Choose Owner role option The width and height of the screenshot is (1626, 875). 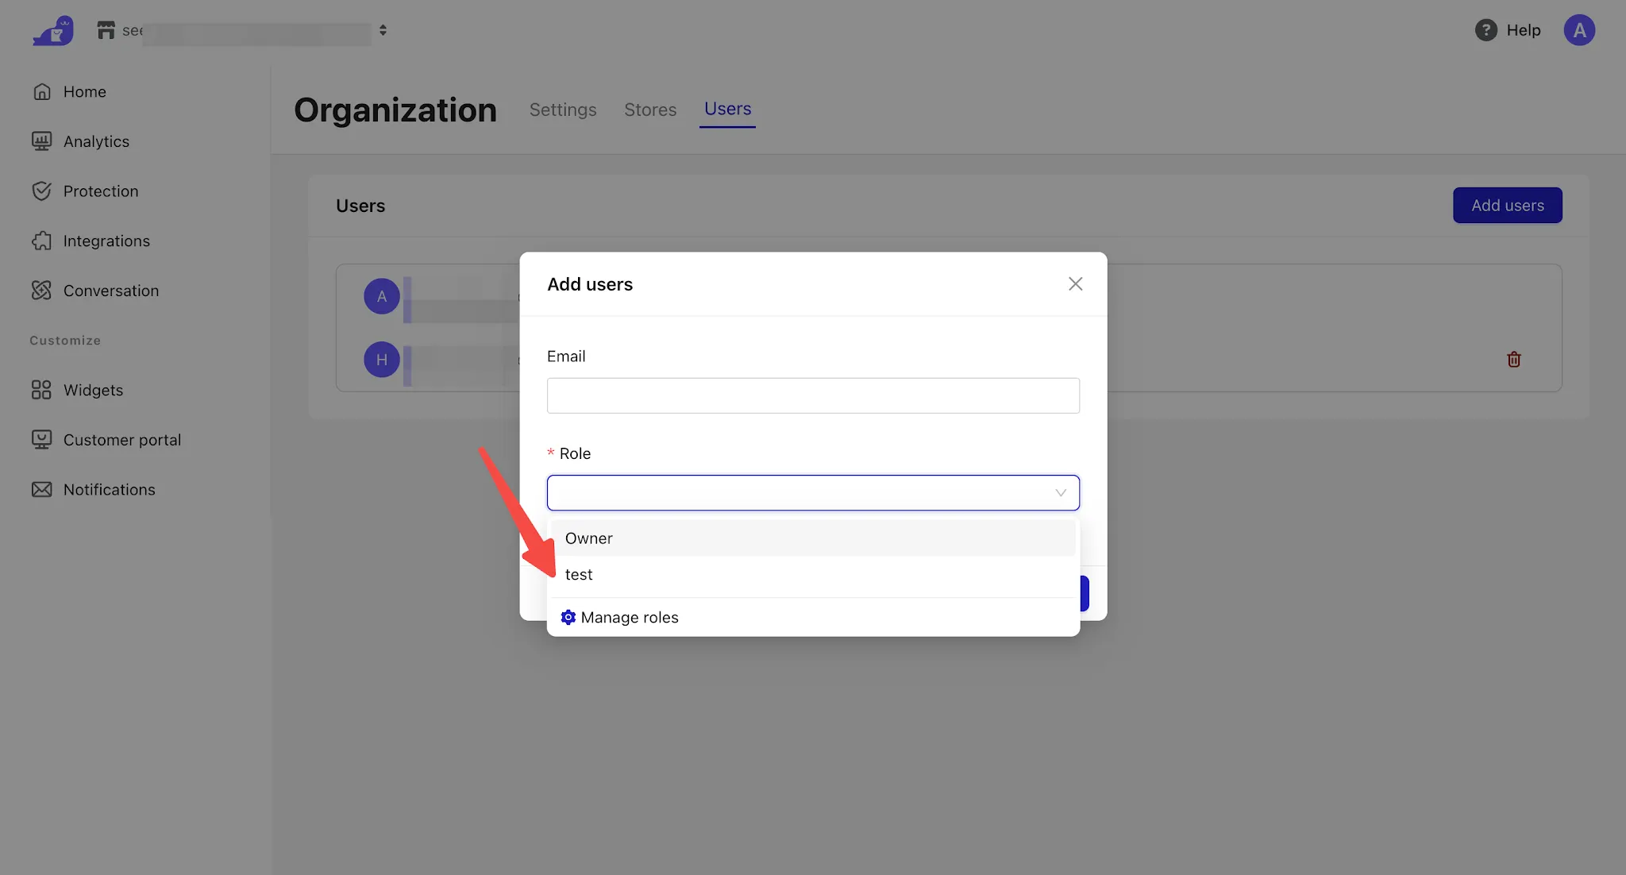click(x=813, y=538)
